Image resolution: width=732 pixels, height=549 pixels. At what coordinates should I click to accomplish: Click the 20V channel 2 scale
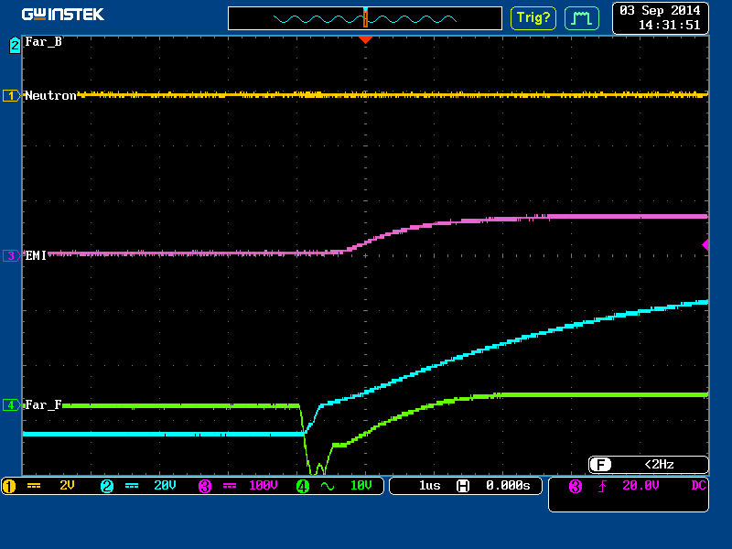(165, 486)
